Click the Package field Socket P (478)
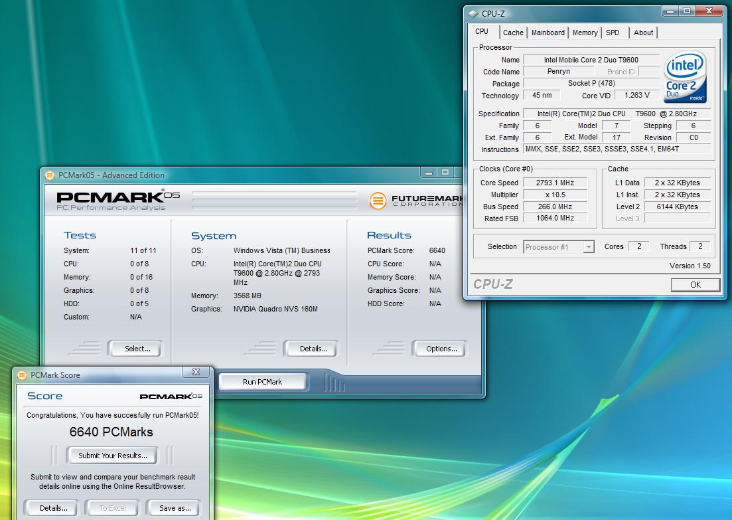Screen dimensions: 732x520 591,83
